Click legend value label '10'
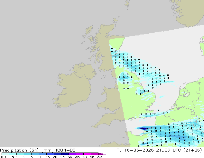Viewport: 204px width, 158px height. point(40,157)
